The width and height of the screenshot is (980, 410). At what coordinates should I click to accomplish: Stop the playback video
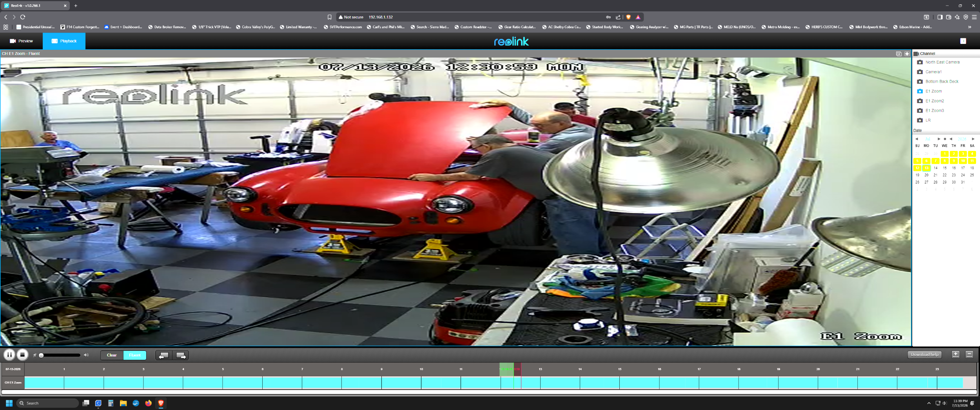pos(22,355)
